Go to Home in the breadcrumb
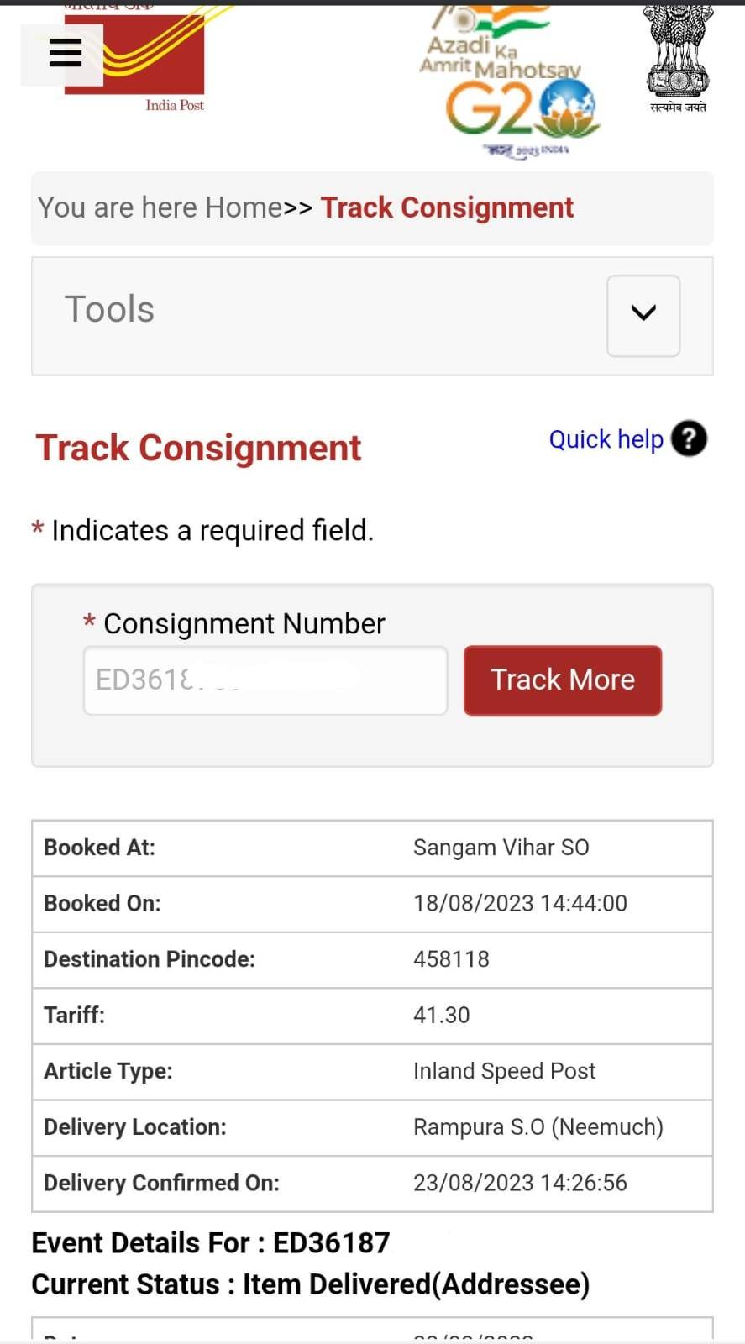Viewport: 745px width, 1344px height. pos(244,207)
